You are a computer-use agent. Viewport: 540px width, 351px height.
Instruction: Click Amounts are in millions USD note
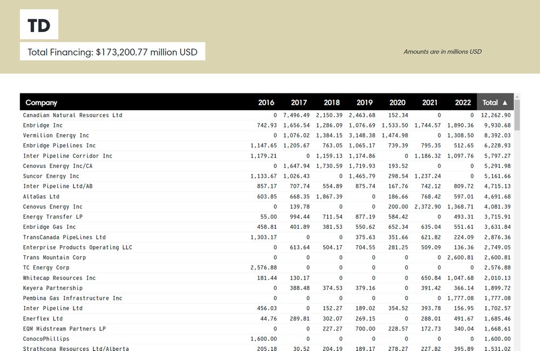(x=443, y=52)
